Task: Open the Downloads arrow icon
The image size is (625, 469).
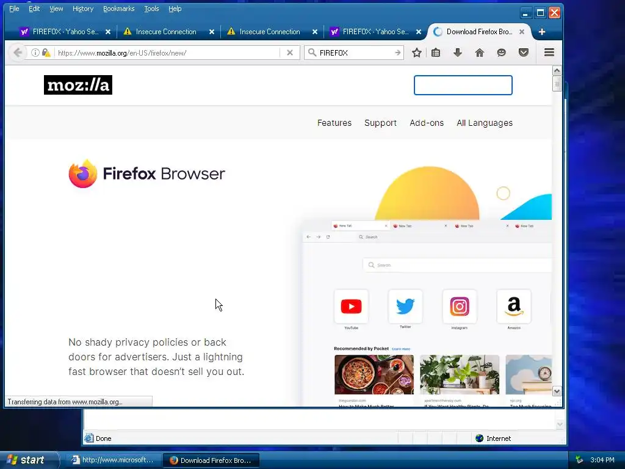Action: [x=458, y=53]
